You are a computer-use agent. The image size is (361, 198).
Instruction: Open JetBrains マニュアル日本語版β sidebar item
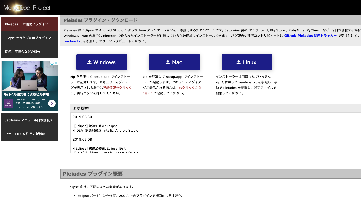pyautogui.click(x=30, y=120)
